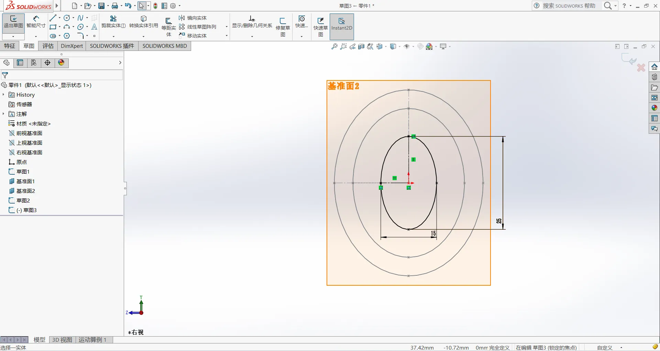
Task: Open the SOLIDWORKS MBD tab
Action: click(165, 46)
